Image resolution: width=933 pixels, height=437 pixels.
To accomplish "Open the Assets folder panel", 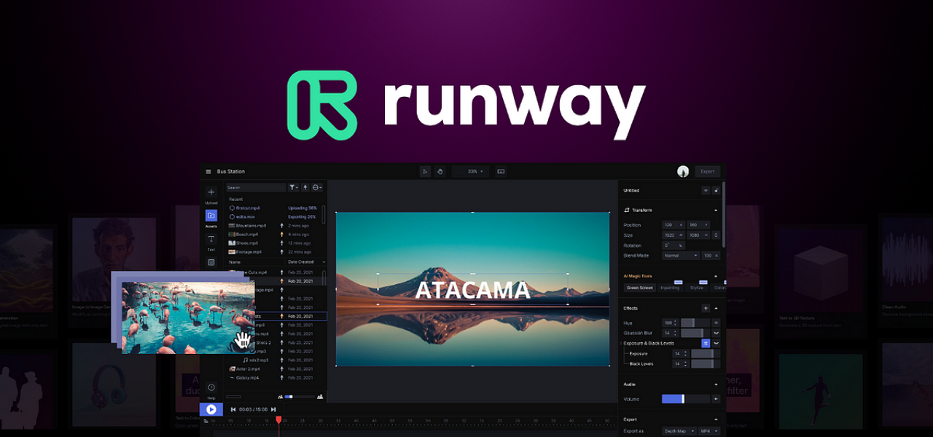I will point(211,216).
